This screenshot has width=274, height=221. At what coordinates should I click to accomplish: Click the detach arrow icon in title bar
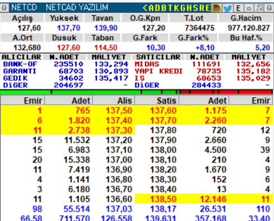(x=259, y=8)
